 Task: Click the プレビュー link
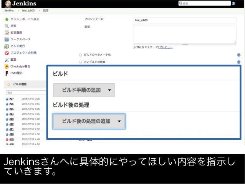click(x=166, y=47)
